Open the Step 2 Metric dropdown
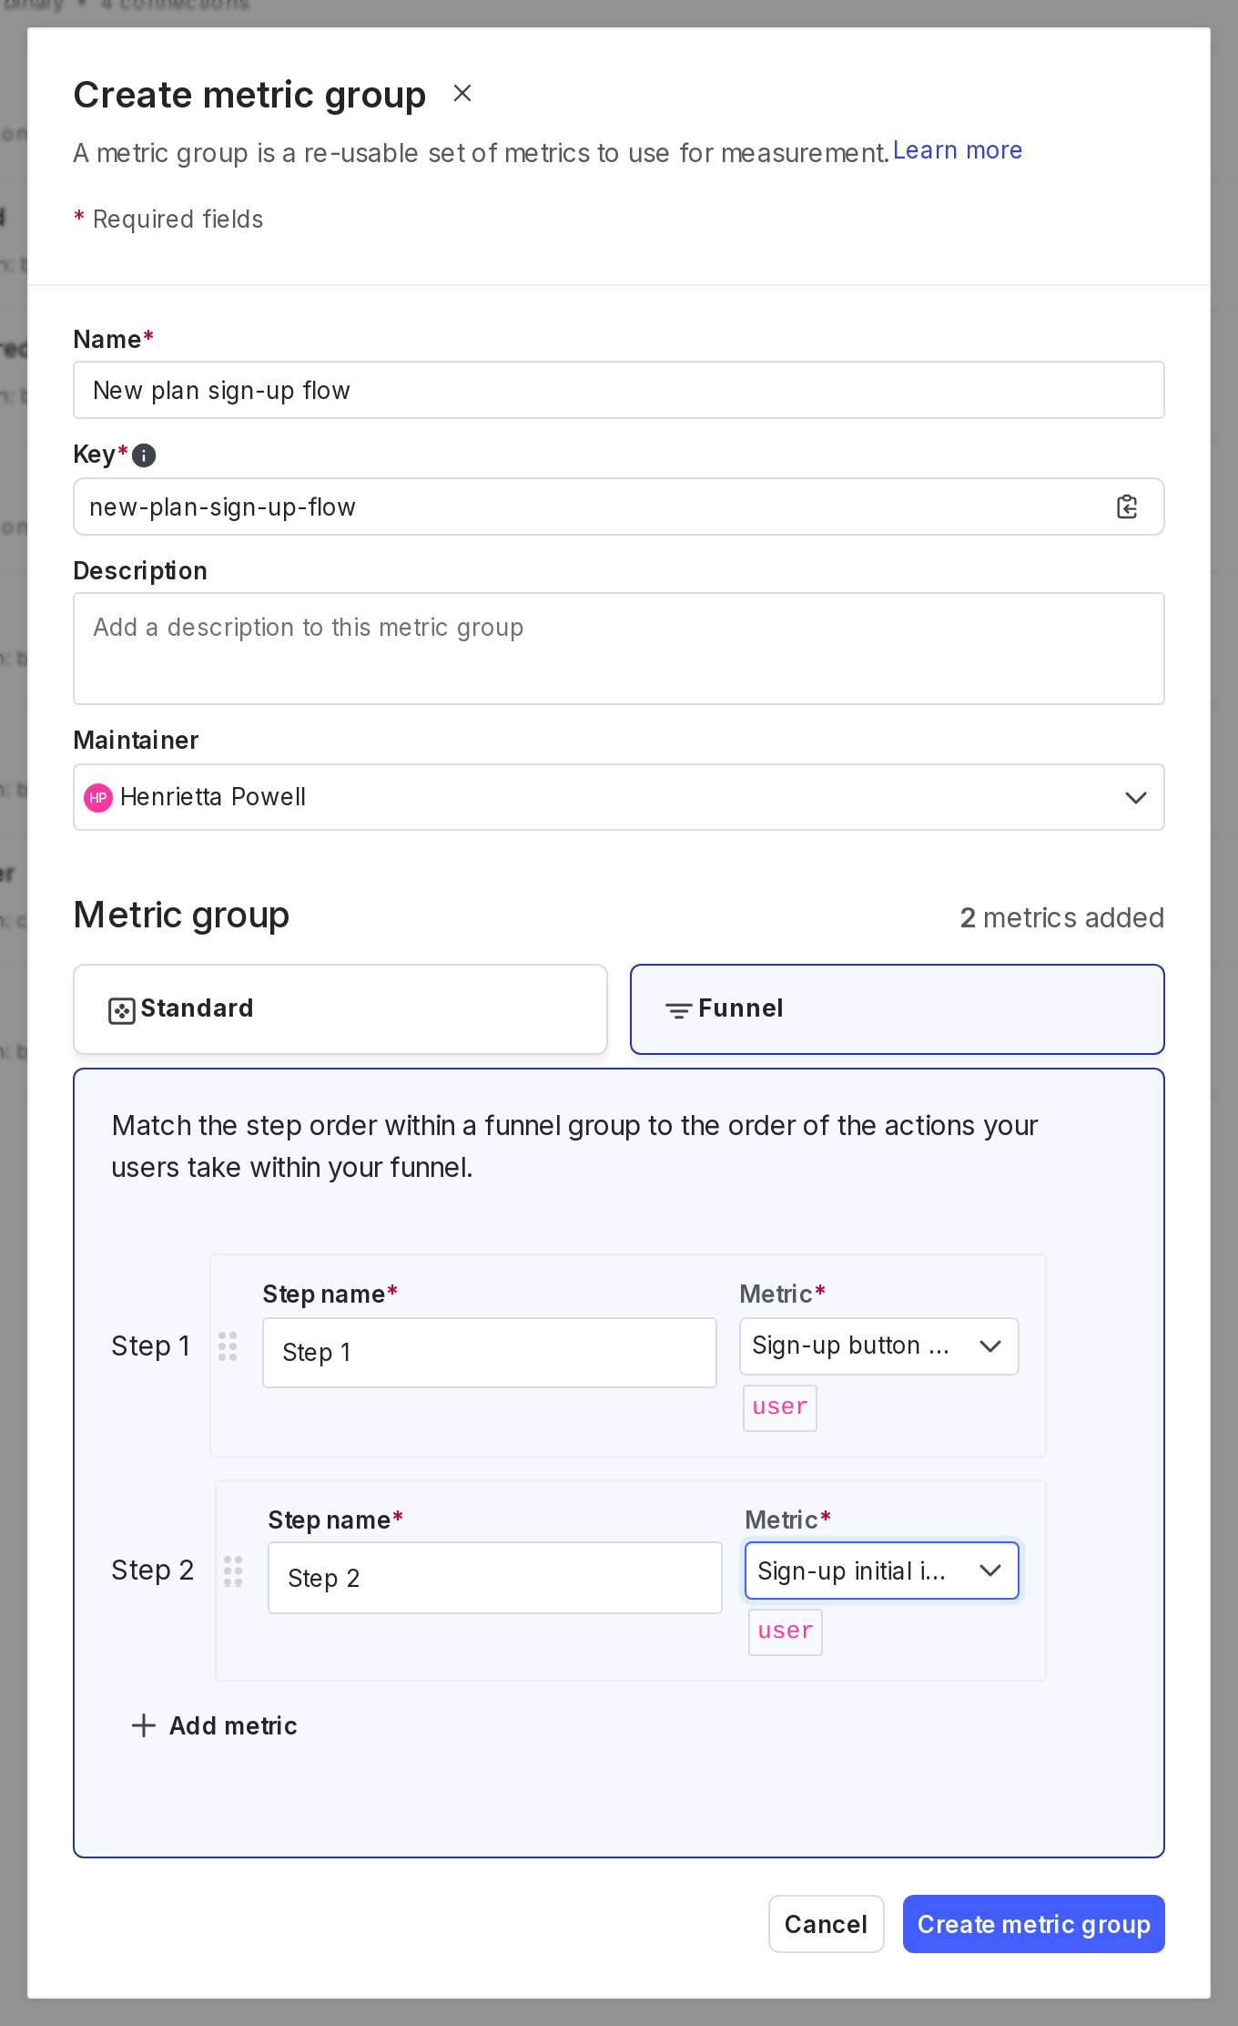 coord(882,1571)
